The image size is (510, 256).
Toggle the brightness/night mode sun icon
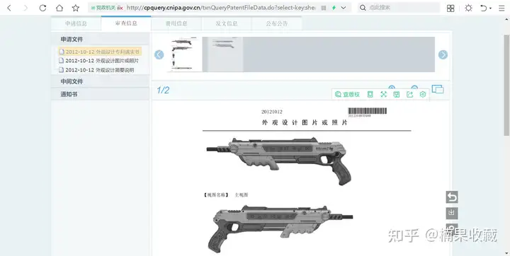point(468,8)
